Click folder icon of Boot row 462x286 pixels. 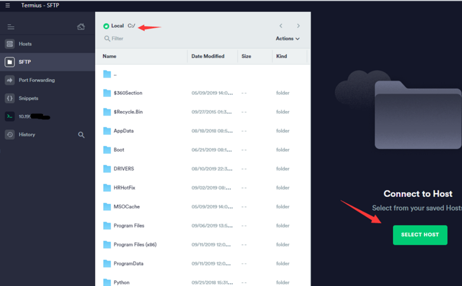(107, 150)
